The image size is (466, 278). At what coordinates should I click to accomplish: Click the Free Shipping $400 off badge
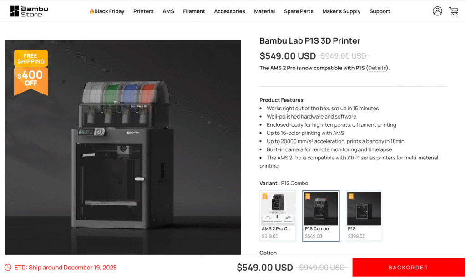31,73
